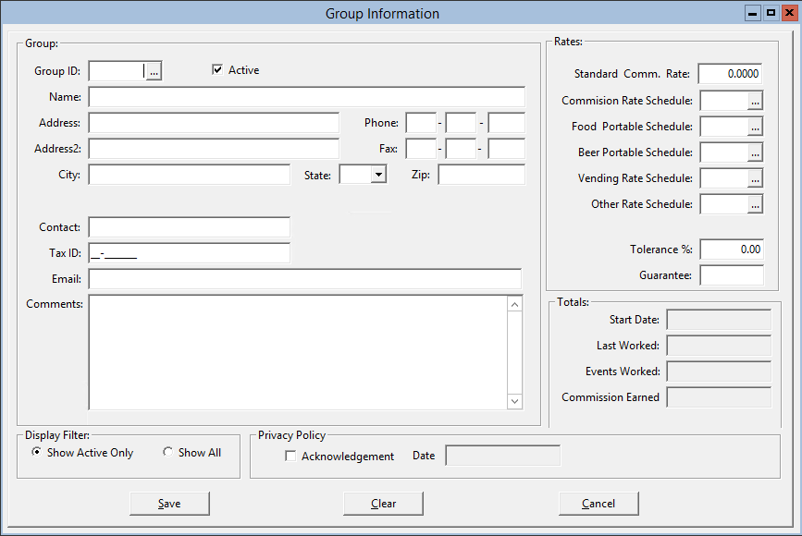Open Vending Rate Schedule lookup button
The image size is (802, 536).
pyautogui.click(x=755, y=178)
